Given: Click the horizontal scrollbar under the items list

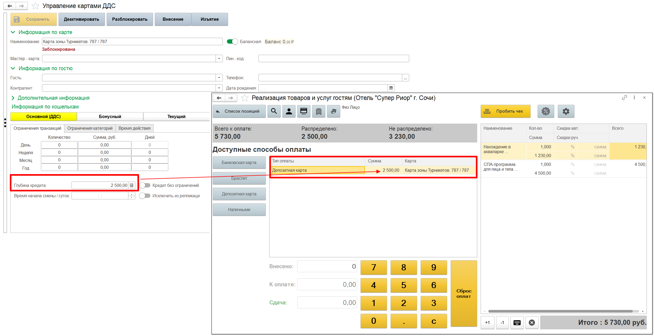Looking at the screenshot, I should pyautogui.click(x=560, y=311).
